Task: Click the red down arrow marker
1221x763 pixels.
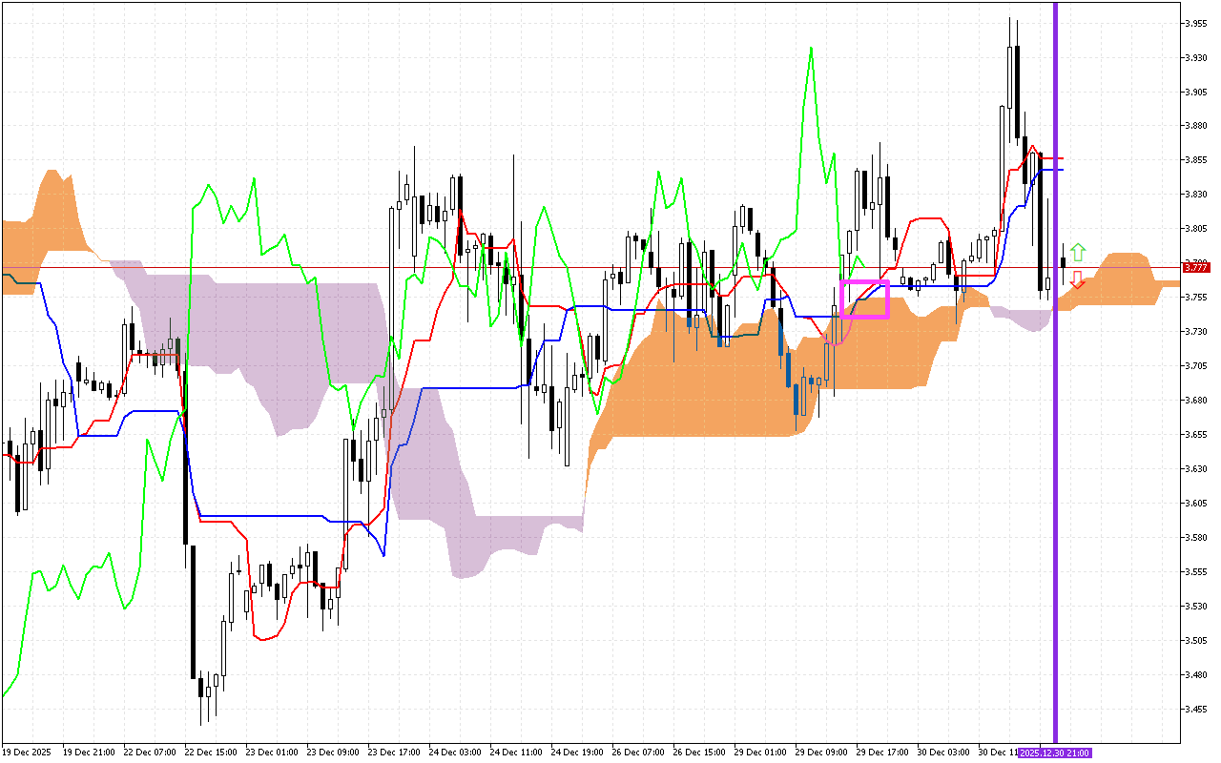Action: pyautogui.click(x=1077, y=279)
